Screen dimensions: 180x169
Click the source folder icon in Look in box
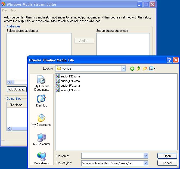tap(59, 68)
